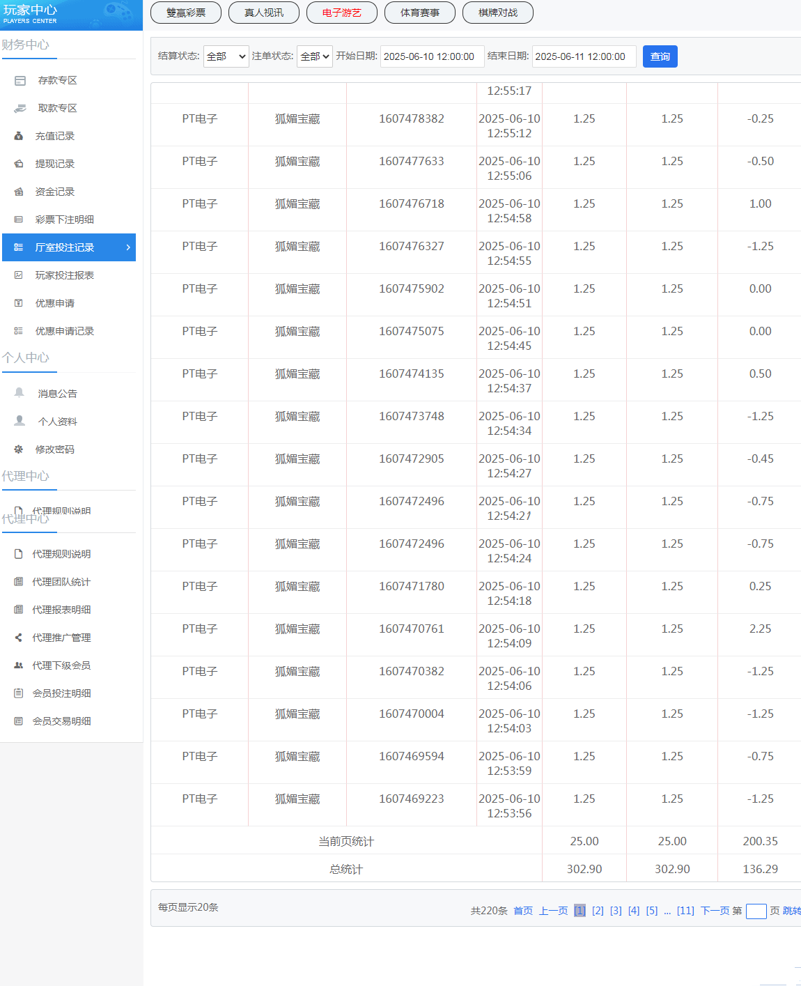
Task: Click the 代理下级会员 group icon
Action: click(x=19, y=665)
